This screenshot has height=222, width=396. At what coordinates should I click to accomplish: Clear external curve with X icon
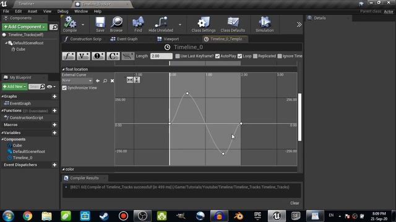(x=112, y=81)
